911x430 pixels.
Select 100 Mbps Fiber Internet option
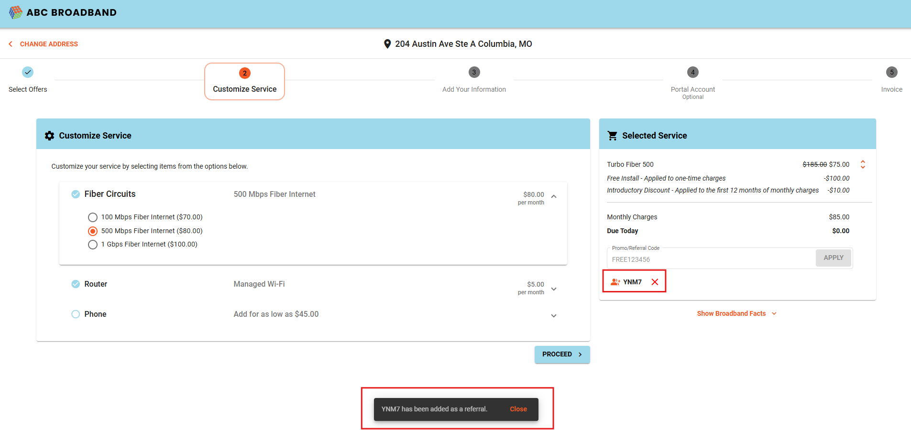click(93, 217)
